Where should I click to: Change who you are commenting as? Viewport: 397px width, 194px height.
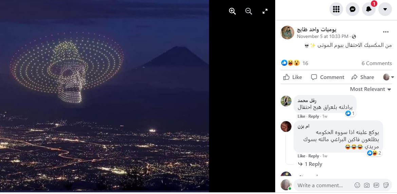click(x=388, y=77)
